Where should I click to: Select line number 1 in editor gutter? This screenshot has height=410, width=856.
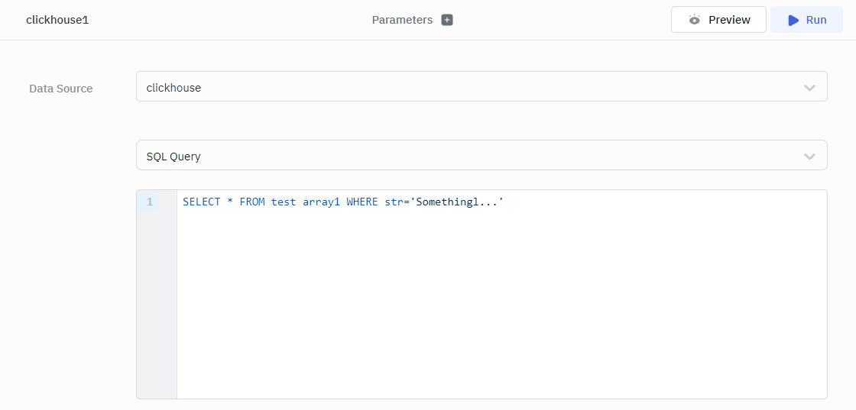point(150,202)
